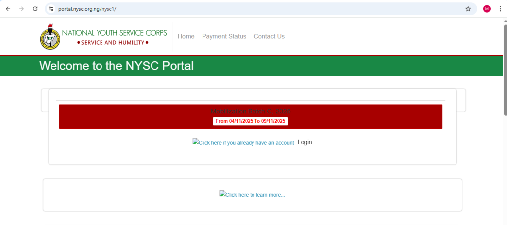507x225 pixels.
Task: Click the 04/11/2025 to 09/11/2025 date badge
Action: coord(251,121)
